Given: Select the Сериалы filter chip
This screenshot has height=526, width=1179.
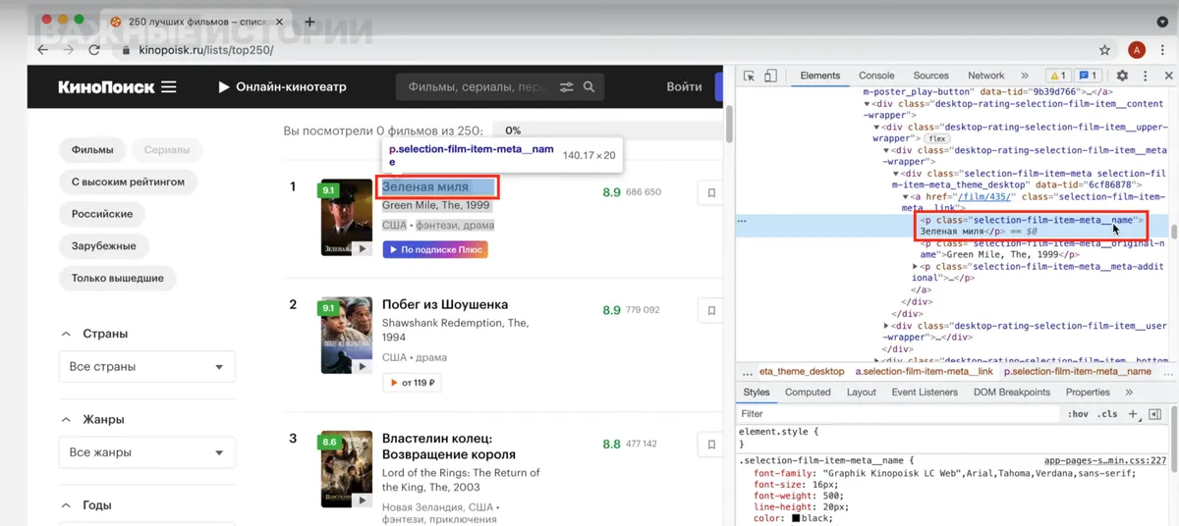Looking at the screenshot, I should (x=167, y=150).
